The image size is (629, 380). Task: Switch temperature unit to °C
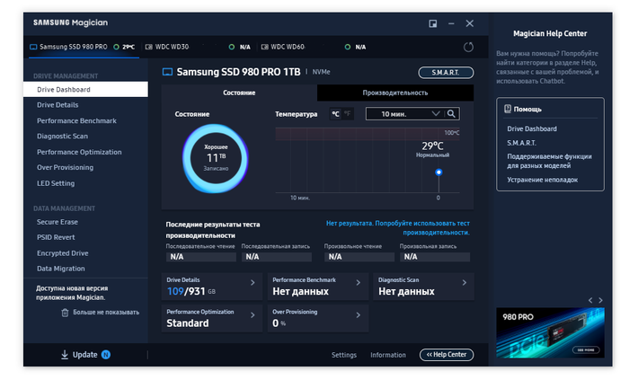click(335, 114)
